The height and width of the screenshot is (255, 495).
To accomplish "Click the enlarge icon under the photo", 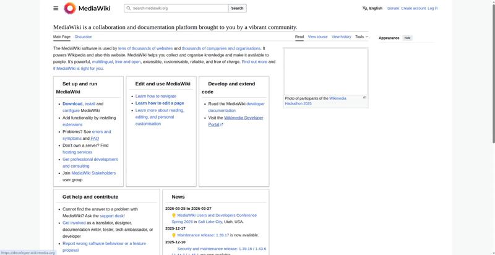I will tap(364, 97).
